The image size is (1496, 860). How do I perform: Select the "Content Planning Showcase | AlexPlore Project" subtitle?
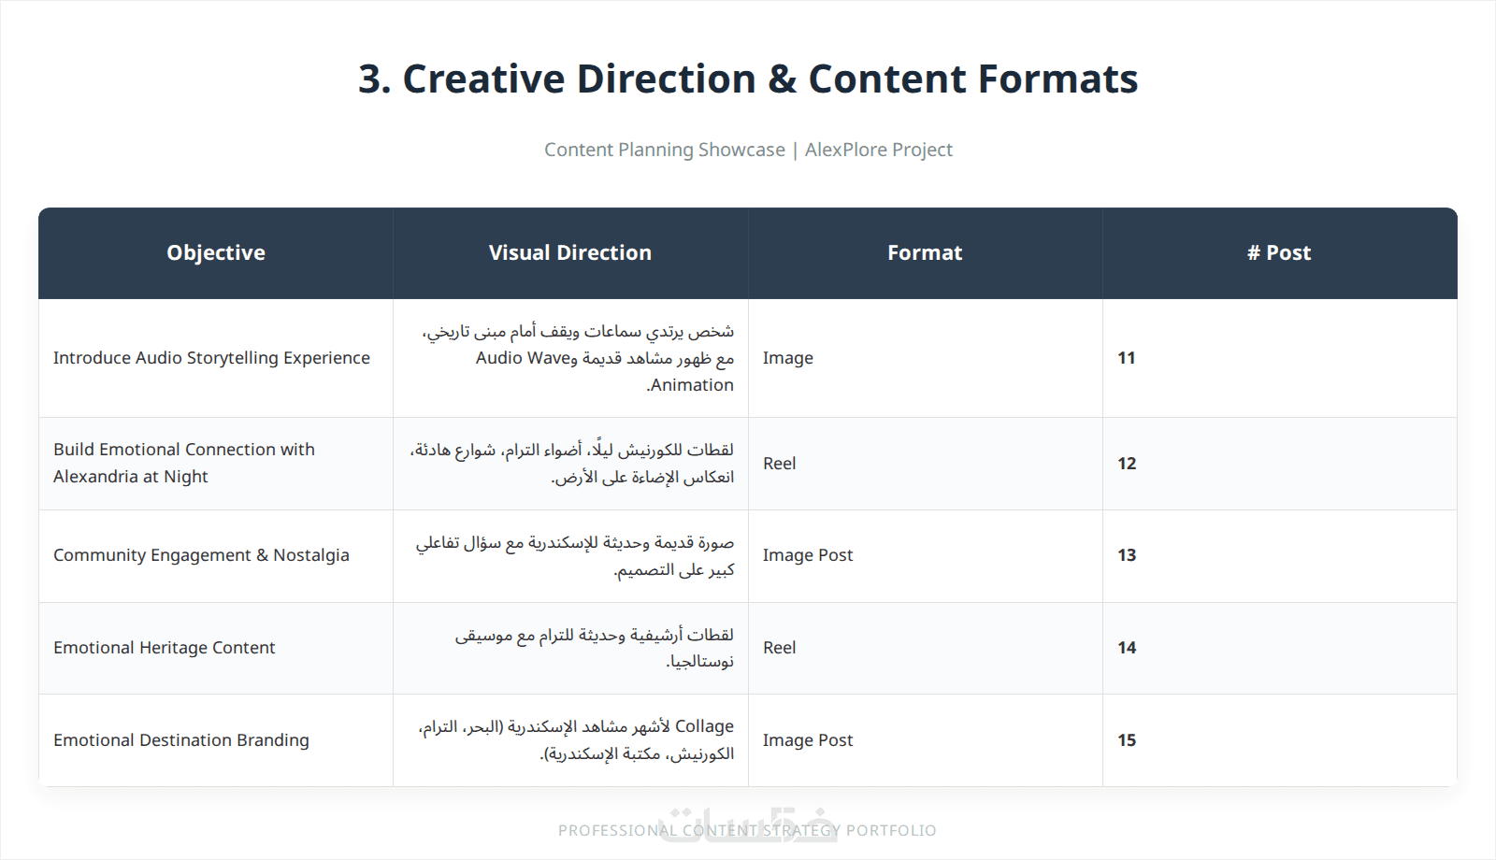[748, 150]
